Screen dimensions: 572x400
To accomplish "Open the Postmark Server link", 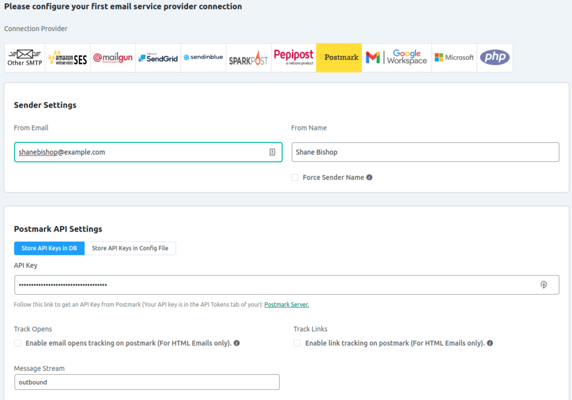I will click(287, 305).
